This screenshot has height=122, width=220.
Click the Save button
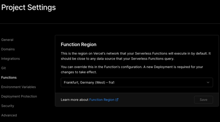tap(203, 100)
